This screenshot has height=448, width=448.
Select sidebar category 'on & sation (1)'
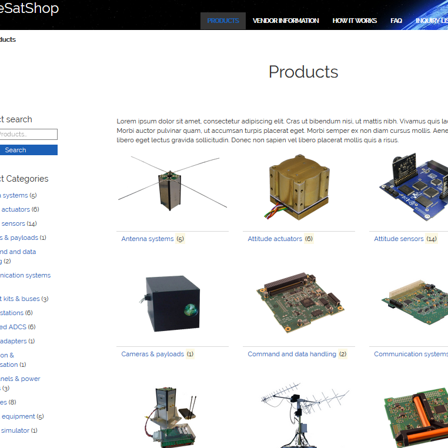click(13, 360)
